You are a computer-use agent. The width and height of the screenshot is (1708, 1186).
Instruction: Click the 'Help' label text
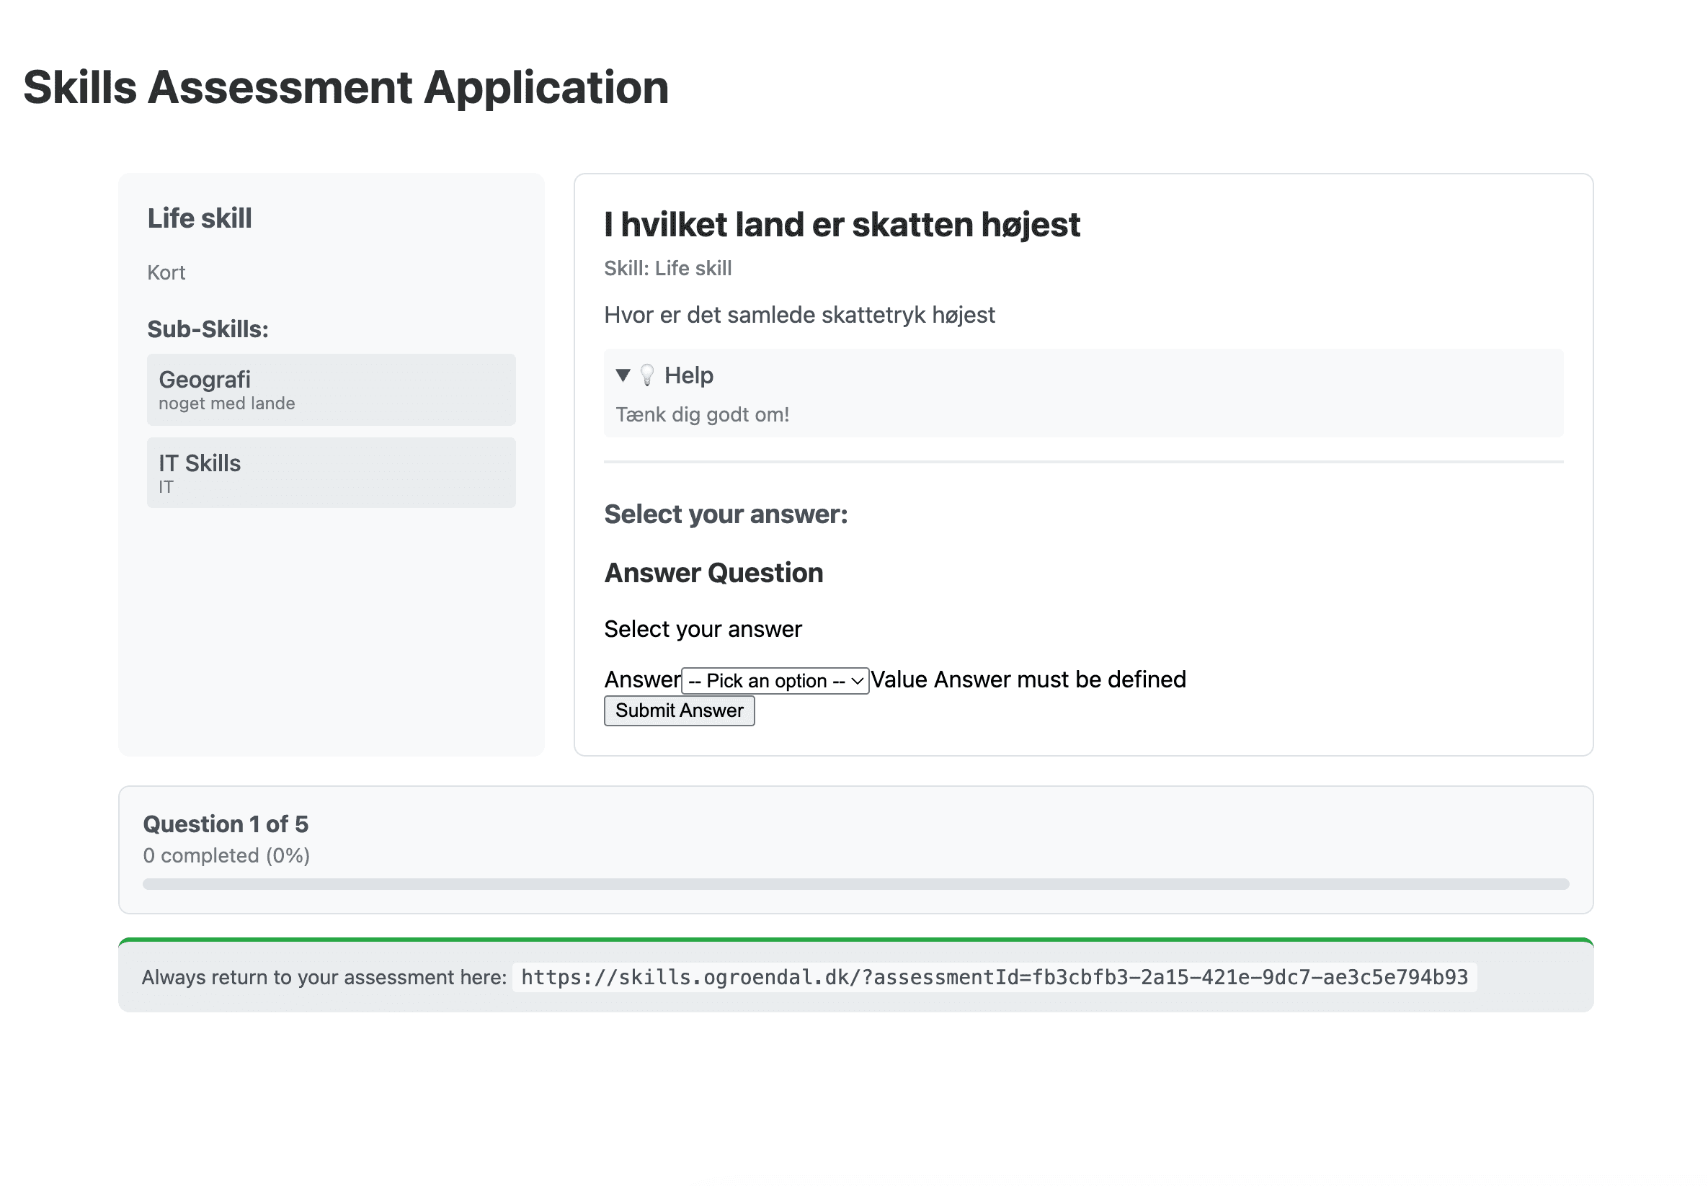[x=688, y=375]
